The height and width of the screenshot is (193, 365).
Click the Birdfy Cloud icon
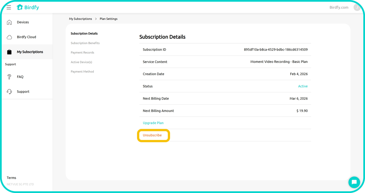click(x=9, y=37)
